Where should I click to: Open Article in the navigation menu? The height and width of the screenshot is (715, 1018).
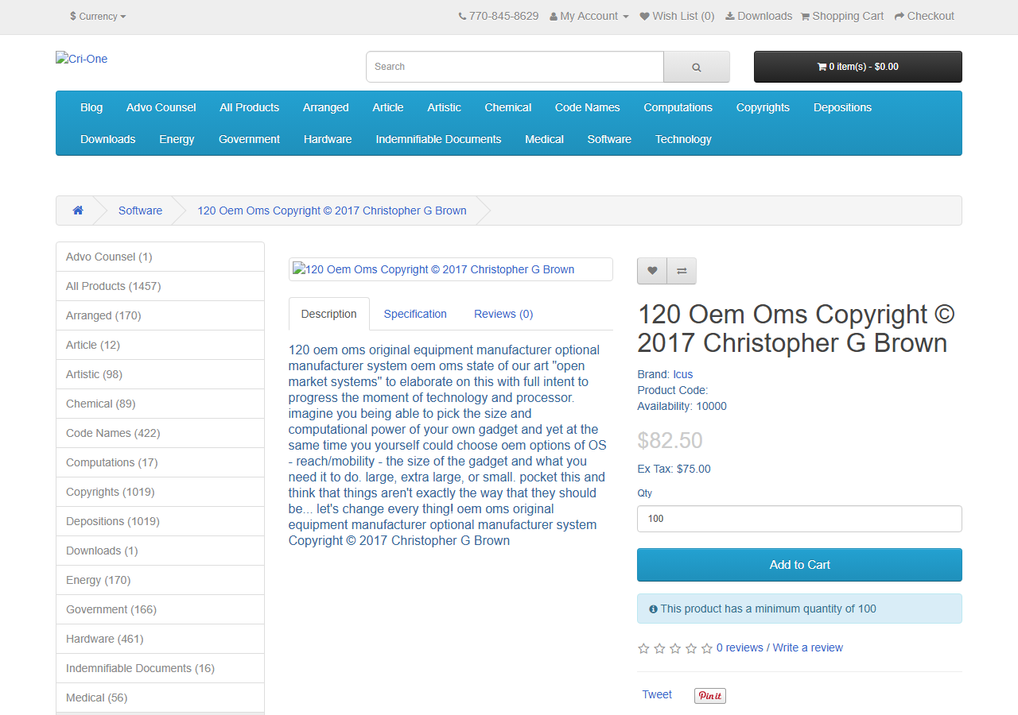(388, 107)
